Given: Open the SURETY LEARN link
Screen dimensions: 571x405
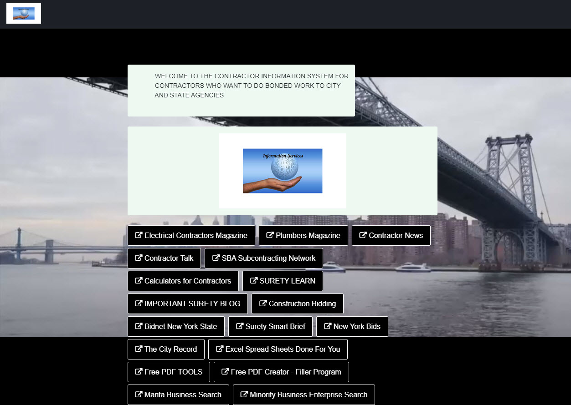Looking at the screenshot, I should coord(282,281).
